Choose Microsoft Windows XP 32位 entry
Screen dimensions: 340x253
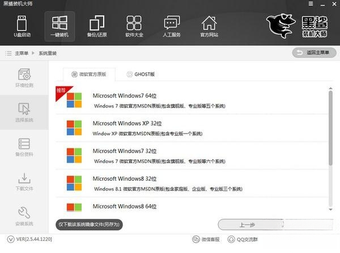pos(192,128)
